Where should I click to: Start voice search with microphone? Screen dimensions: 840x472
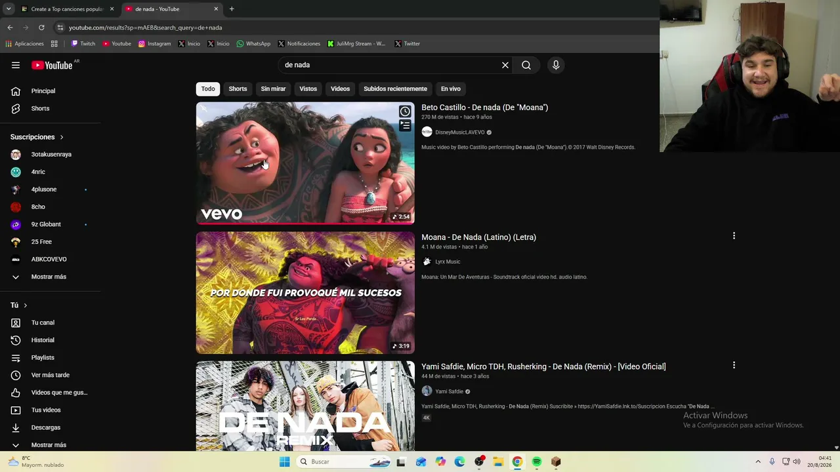[556, 65]
